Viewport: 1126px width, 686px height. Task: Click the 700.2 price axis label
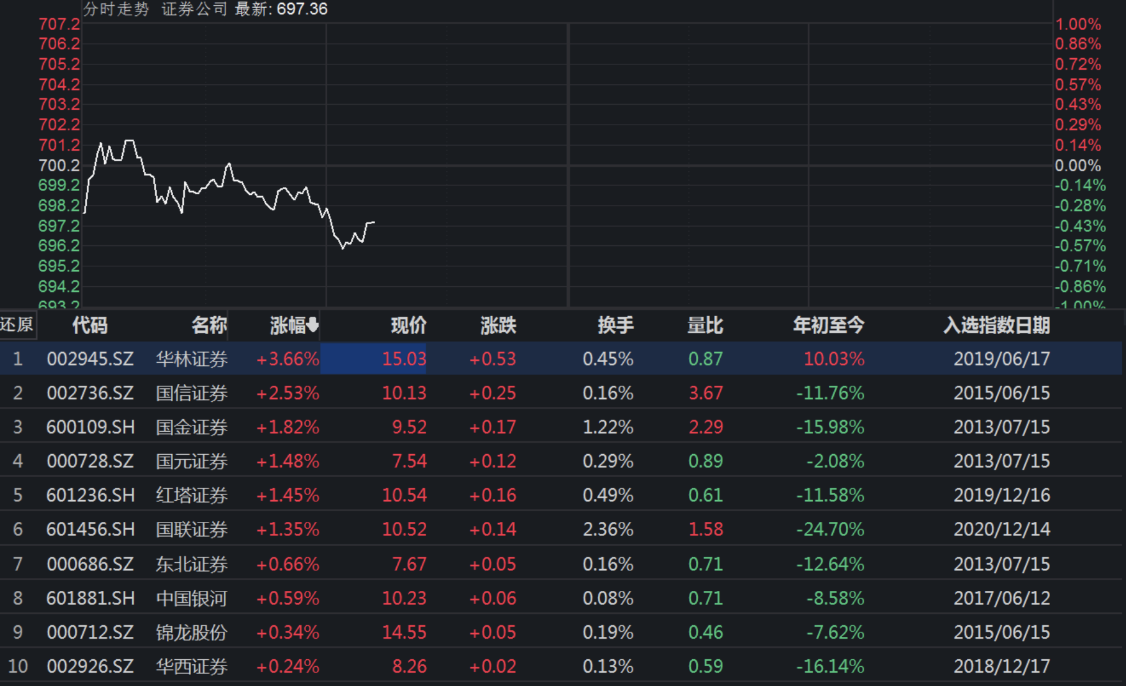click(x=59, y=165)
